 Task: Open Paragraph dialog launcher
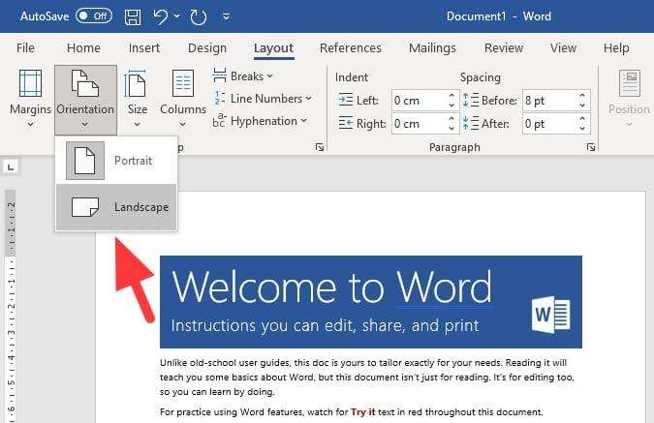(591, 147)
